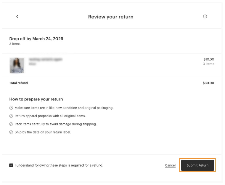Click the Cancel link
The image size is (225, 185).
pos(170,165)
